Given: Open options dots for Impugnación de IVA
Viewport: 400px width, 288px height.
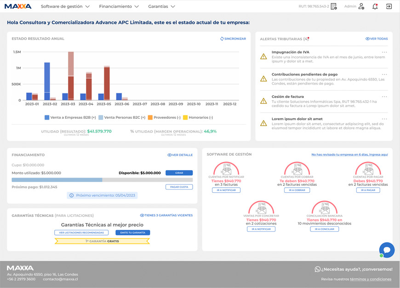Looking at the screenshot, I should (x=384, y=52).
